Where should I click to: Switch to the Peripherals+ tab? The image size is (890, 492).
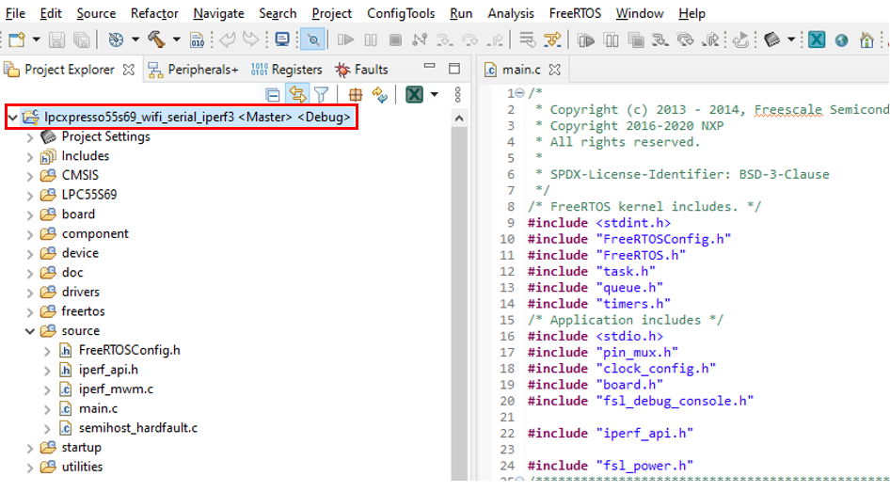coord(193,70)
